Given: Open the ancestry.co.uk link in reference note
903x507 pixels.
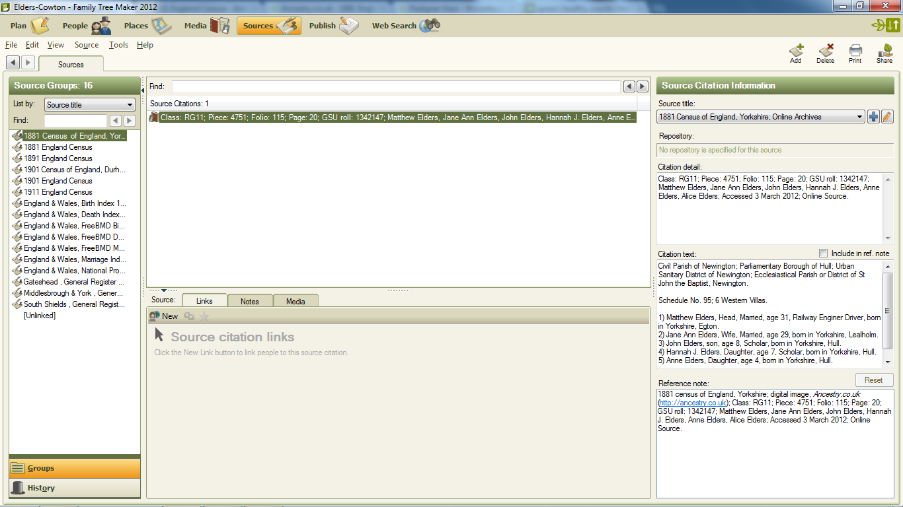Looking at the screenshot, I should pos(693,403).
